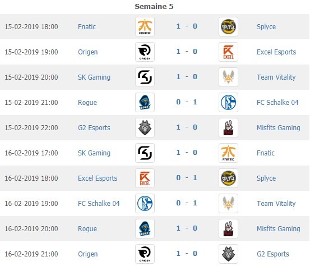
Task: Select the SK Gaming logo in the 15-02 20:00 match
Action: [x=145, y=77]
